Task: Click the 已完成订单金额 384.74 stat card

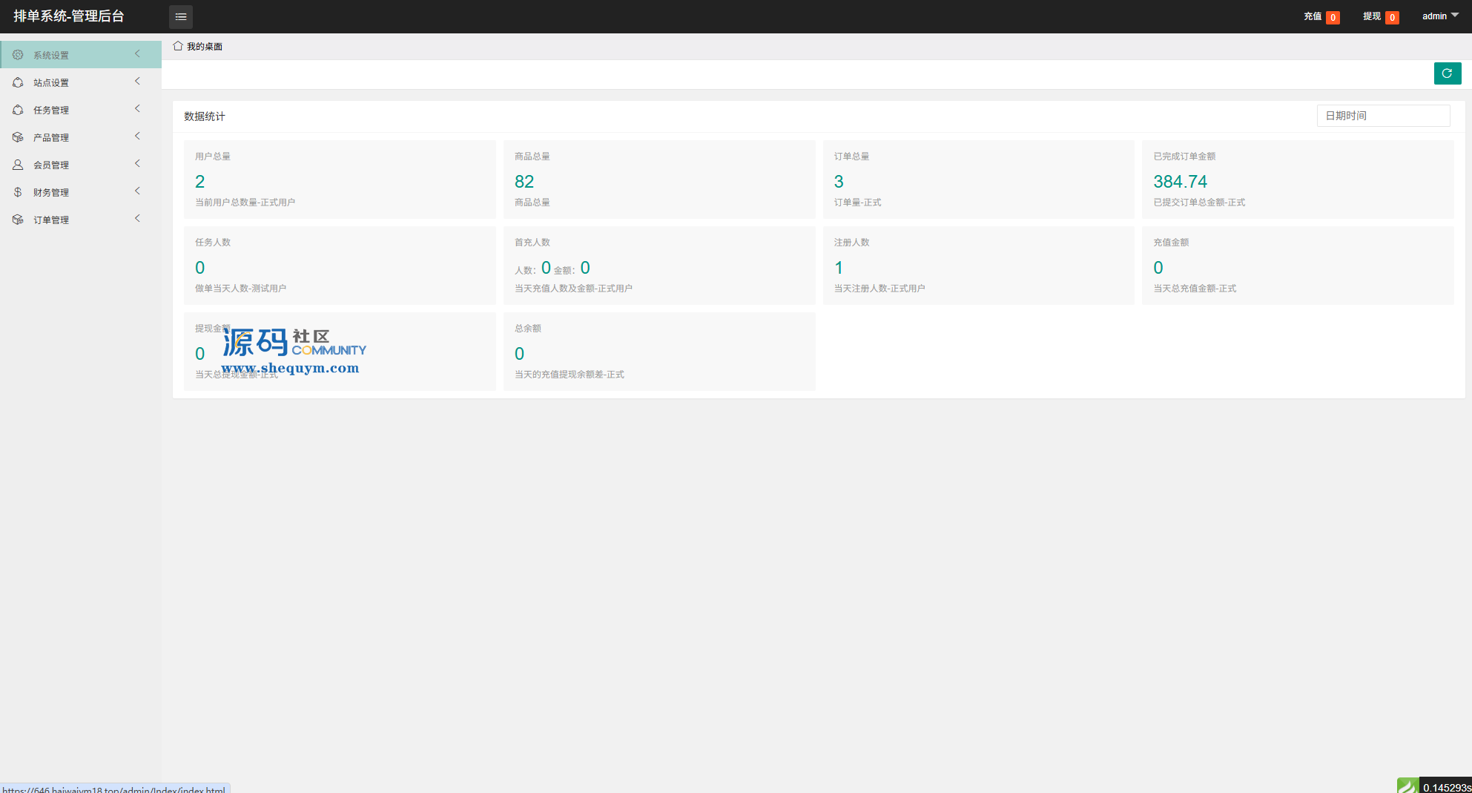Action: pyautogui.click(x=1297, y=180)
